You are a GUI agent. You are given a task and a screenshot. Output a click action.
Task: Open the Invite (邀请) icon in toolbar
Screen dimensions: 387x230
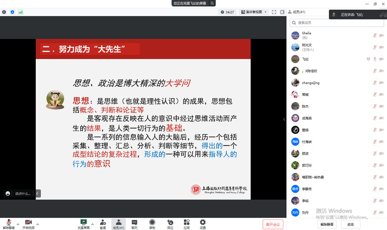(x=103, y=223)
